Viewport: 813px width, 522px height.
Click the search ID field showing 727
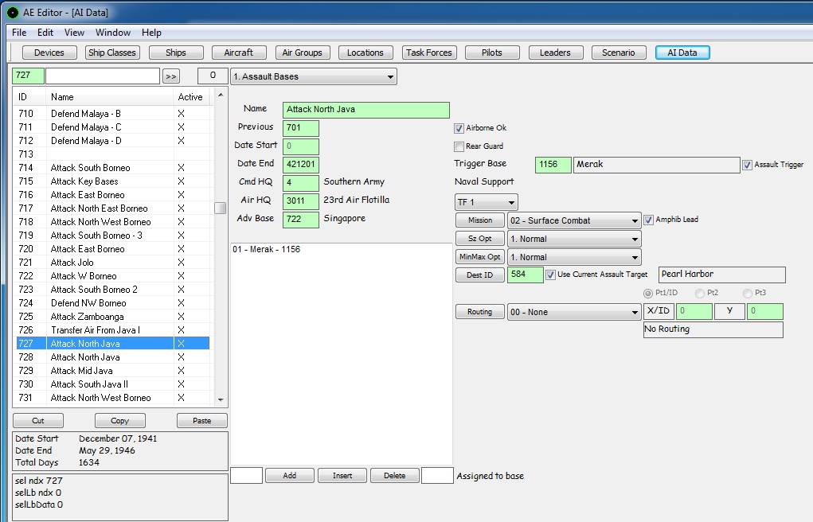[x=28, y=76]
